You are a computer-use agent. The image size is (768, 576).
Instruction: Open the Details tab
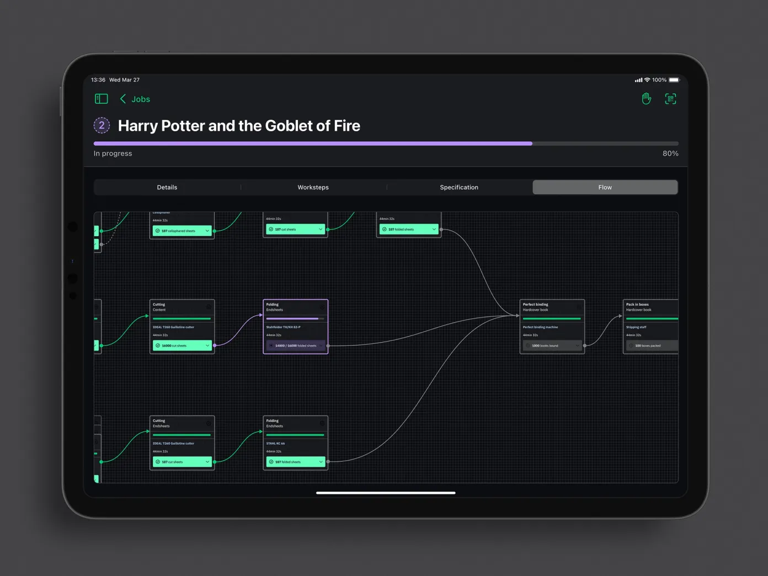[x=167, y=188]
